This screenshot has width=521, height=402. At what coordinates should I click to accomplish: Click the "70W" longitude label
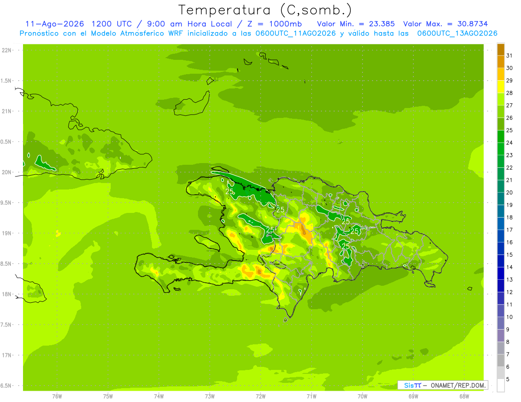click(x=363, y=396)
